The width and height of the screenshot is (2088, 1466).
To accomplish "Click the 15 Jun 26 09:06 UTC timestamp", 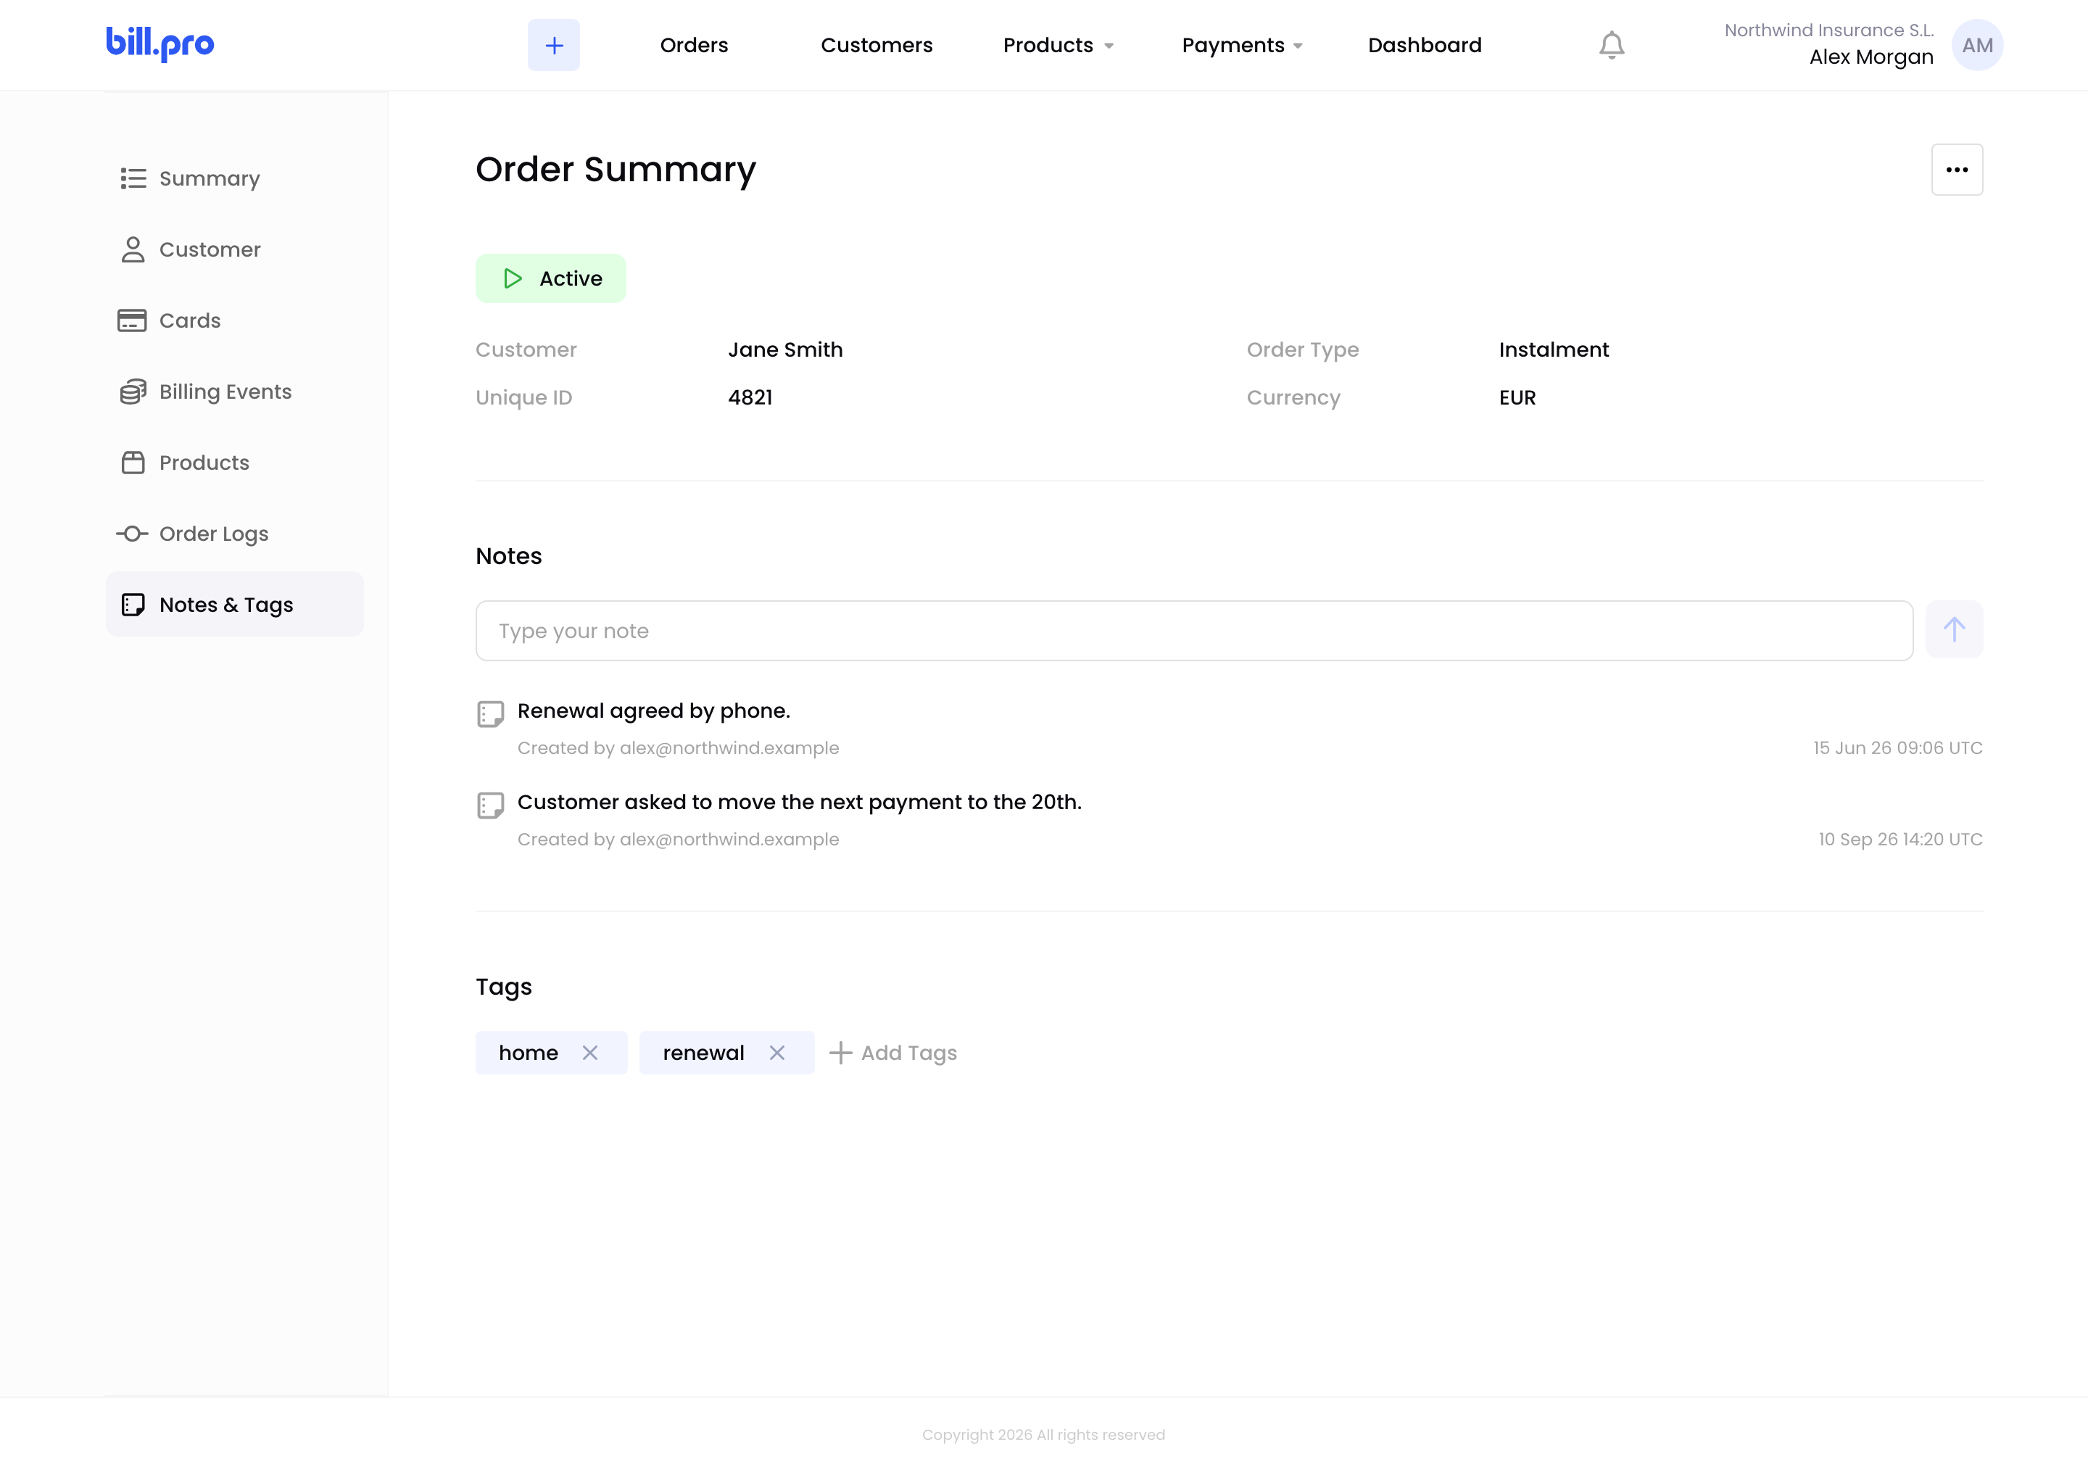I will pyautogui.click(x=1897, y=748).
